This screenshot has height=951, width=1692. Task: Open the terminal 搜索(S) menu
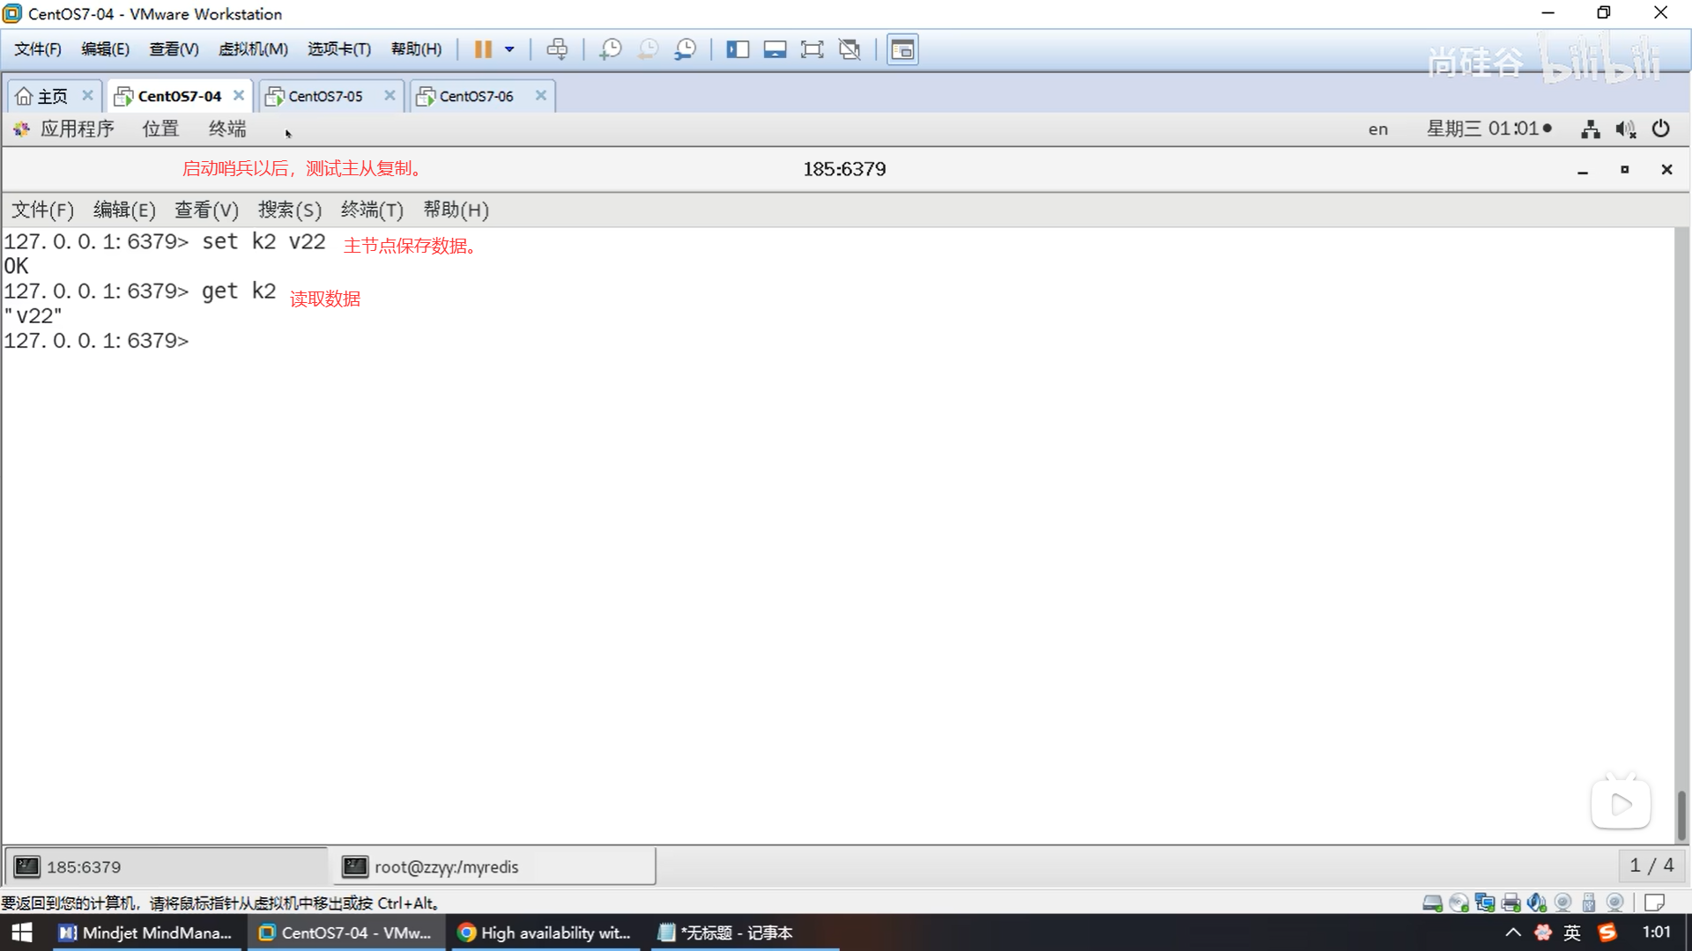[x=289, y=210]
